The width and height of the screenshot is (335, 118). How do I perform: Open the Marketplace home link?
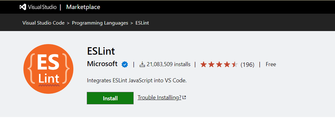click(x=83, y=7)
